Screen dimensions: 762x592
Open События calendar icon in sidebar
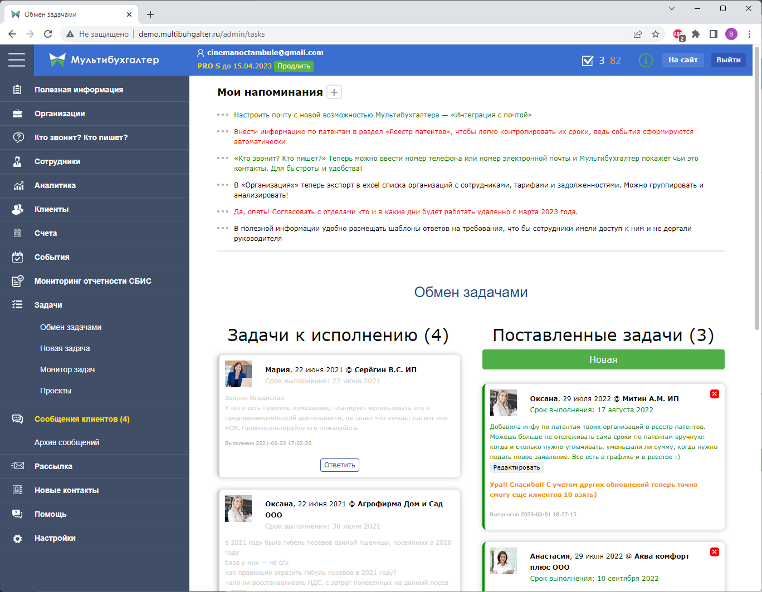(18, 257)
